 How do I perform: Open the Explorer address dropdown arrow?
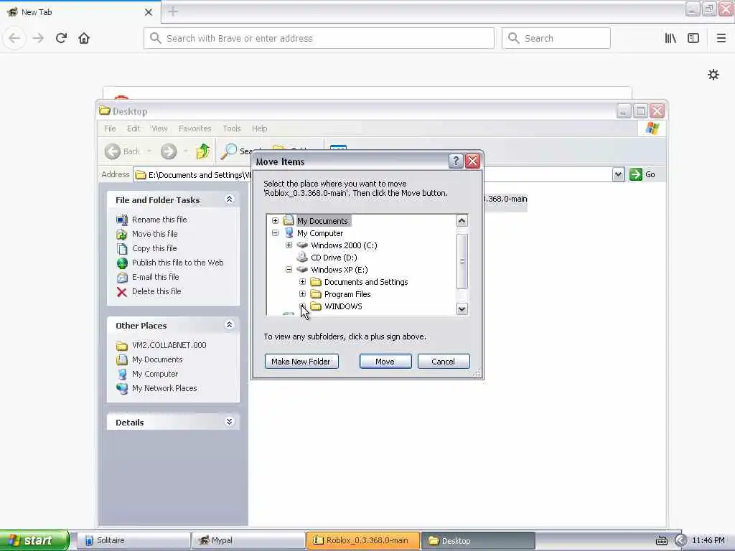click(x=618, y=174)
